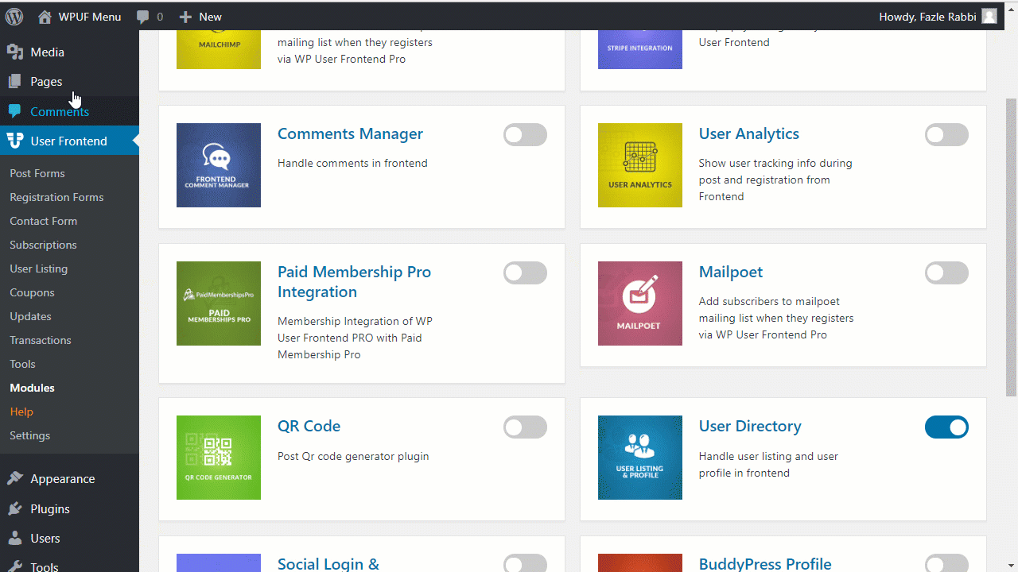This screenshot has height=572, width=1018.
Task: Click Howdy, Fazle Rabbi account link
Action: click(x=927, y=17)
